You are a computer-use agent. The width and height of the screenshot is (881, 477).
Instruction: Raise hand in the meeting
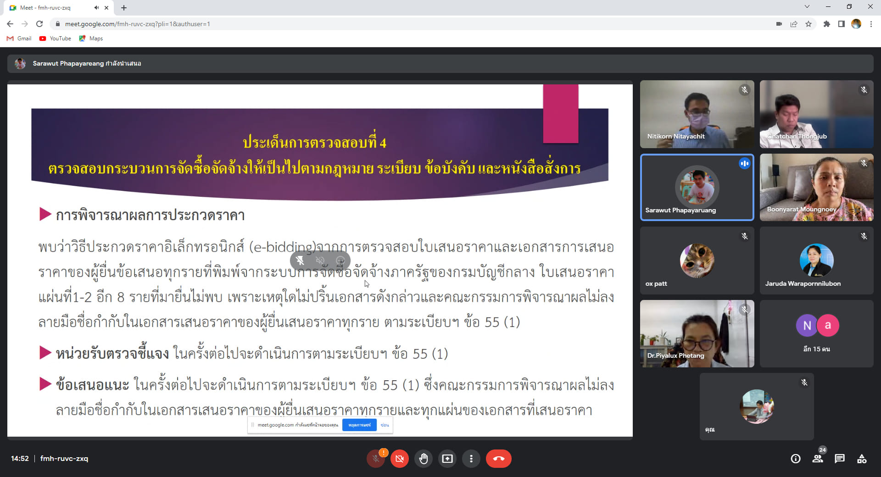[x=424, y=459]
